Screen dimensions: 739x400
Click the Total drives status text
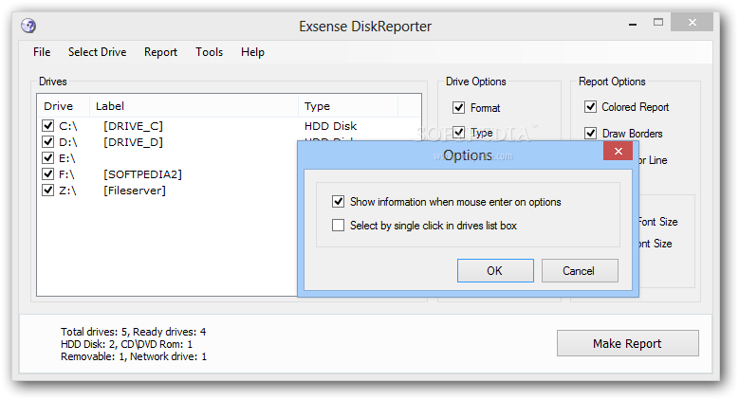click(134, 332)
